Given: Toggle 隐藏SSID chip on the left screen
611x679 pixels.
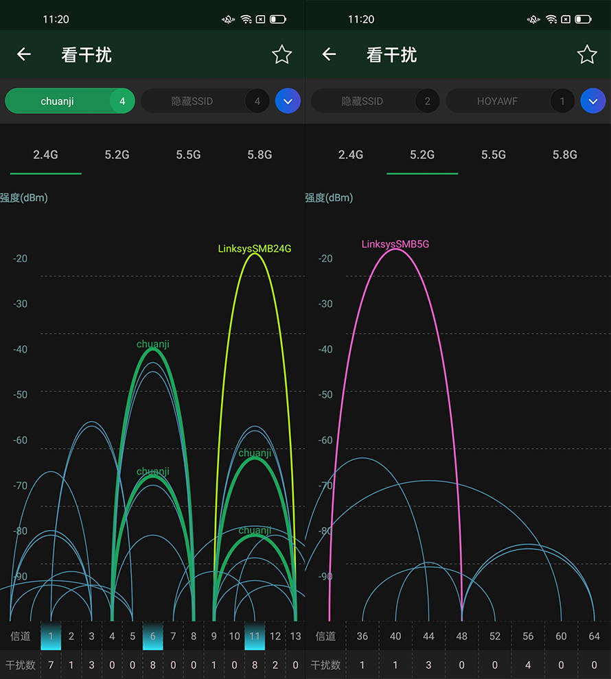Looking at the screenshot, I should pos(192,102).
